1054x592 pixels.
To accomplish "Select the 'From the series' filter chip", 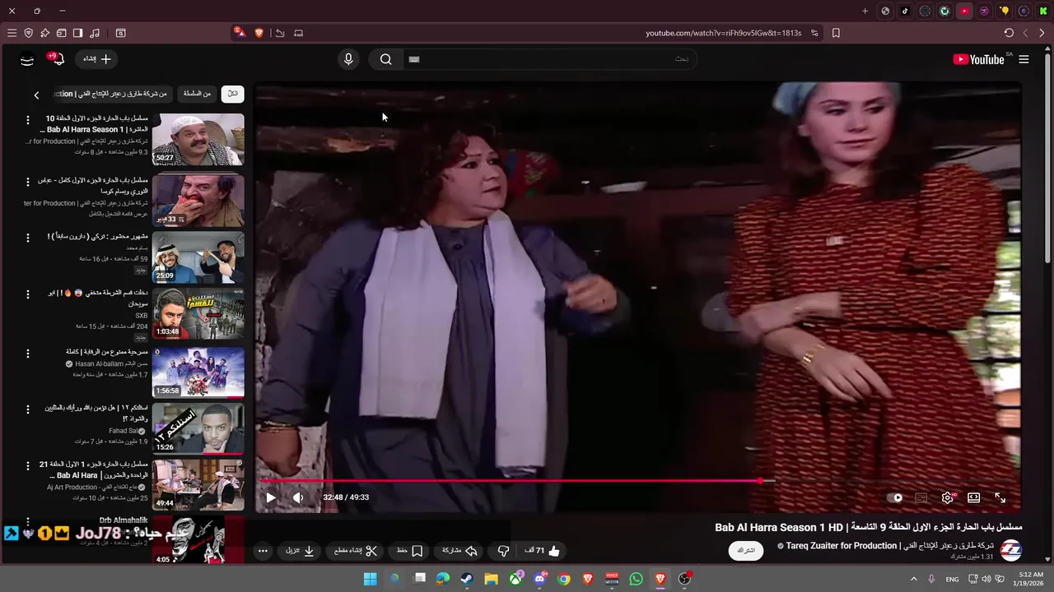I will coord(197,94).
